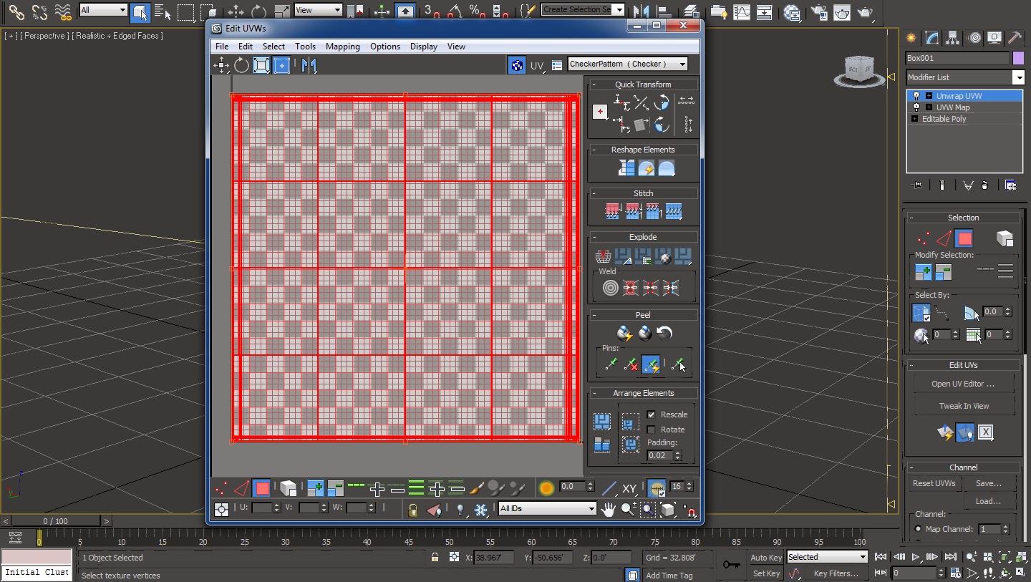Viewport: 1031px width, 582px height.
Task: Click the Reset Peel arrow icon
Action: click(x=663, y=333)
